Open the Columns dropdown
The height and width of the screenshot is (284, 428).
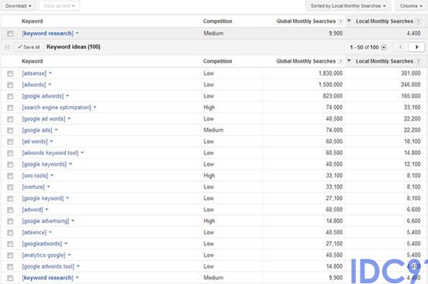point(411,5)
